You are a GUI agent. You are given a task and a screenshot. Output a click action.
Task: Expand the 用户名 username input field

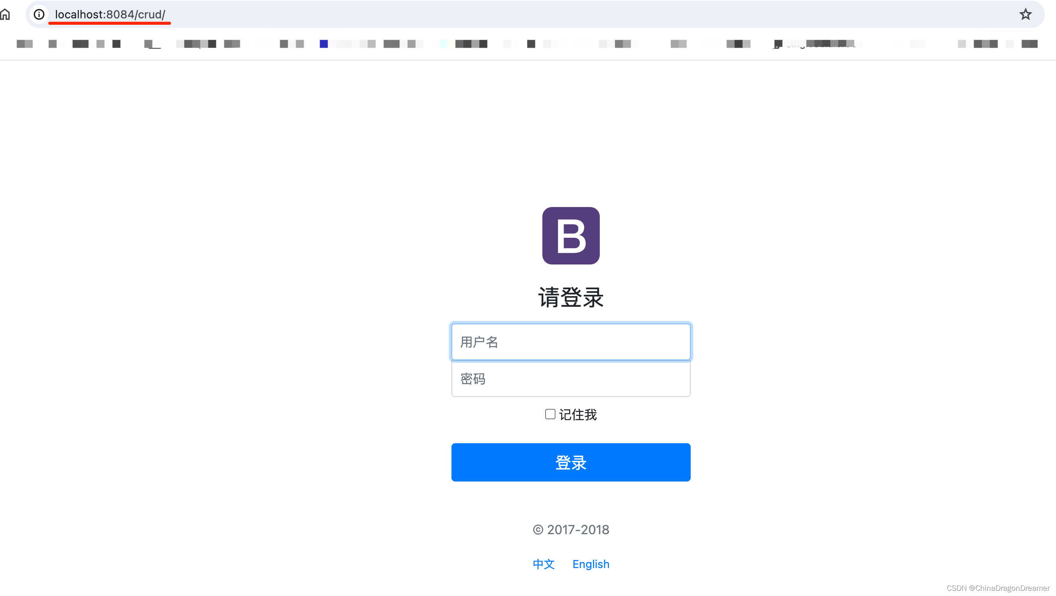(571, 341)
